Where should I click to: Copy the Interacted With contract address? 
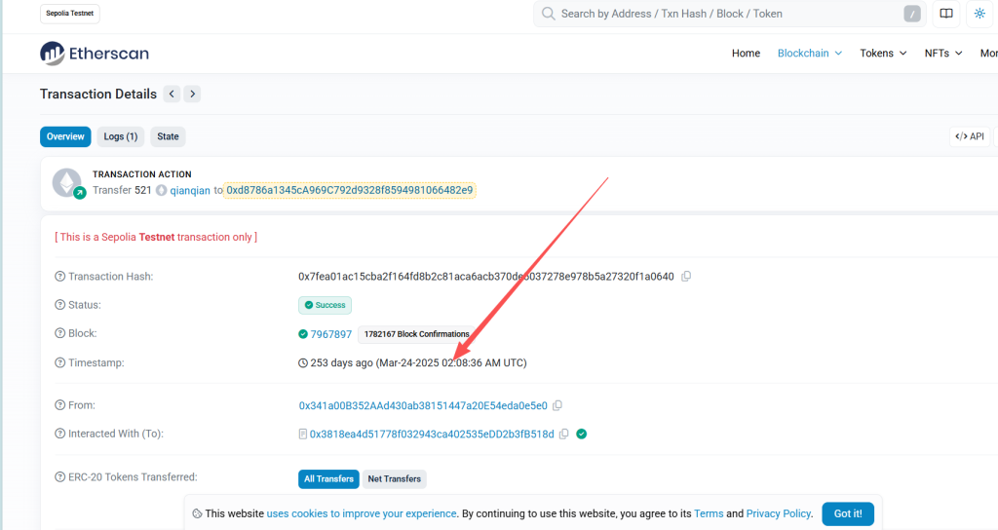pos(564,434)
